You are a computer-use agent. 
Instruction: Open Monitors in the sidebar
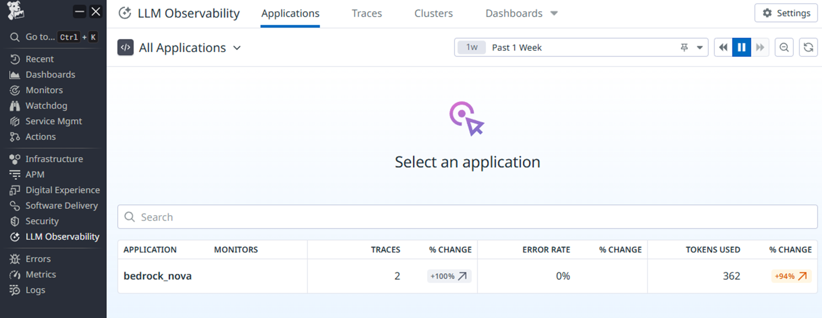[44, 90]
